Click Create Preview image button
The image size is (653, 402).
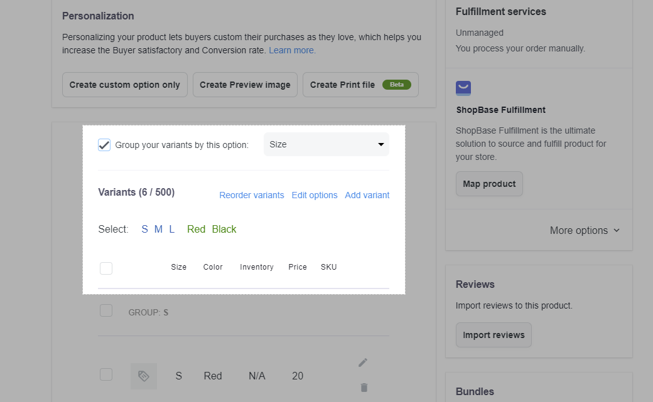(x=245, y=85)
